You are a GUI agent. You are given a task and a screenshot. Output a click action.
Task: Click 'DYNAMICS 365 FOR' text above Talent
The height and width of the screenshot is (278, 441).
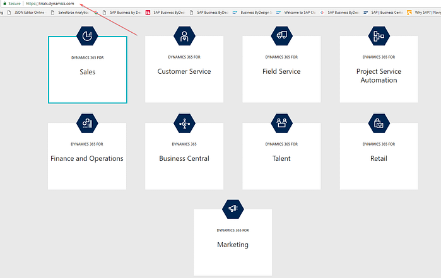point(281,144)
